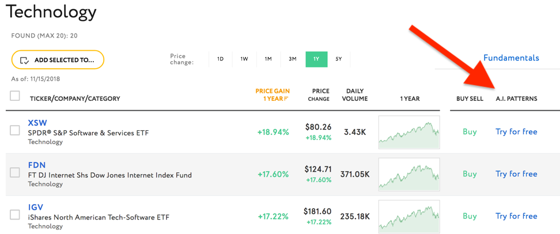Image resolution: width=560 pixels, height=234 pixels.
Task: Select the 5Y price change period
Action: 339,59
